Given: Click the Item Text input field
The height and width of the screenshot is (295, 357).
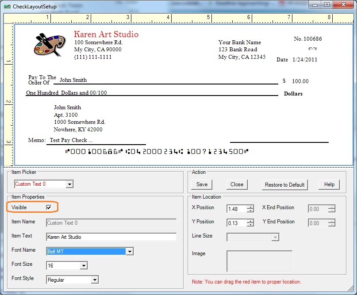Looking at the screenshot, I should pos(111,237).
